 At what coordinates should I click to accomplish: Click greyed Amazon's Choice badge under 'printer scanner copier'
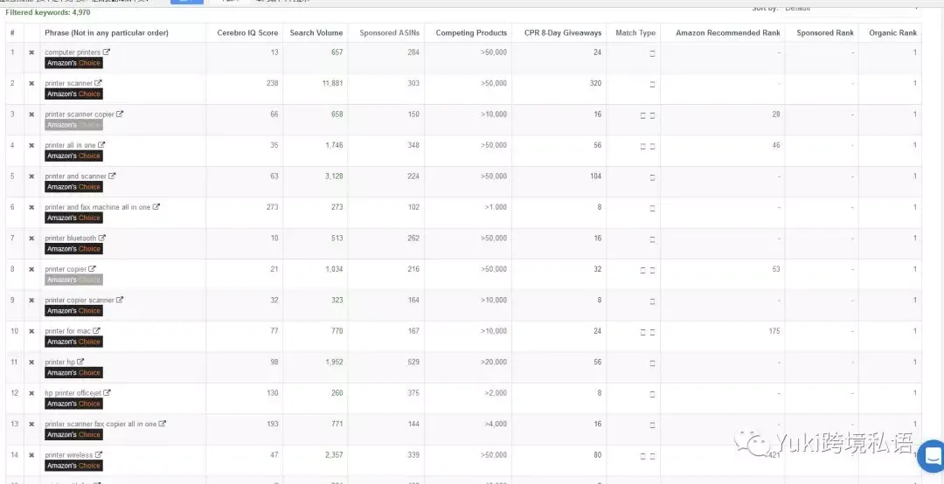pyautogui.click(x=73, y=125)
